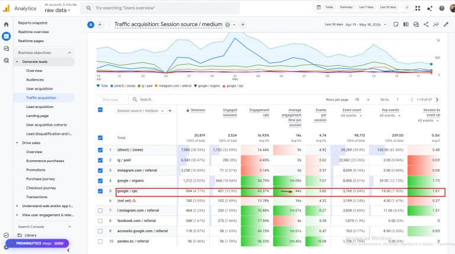Image resolution: width=455 pixels, height=254 pixels.
Task: Uncheck the google / organic row checkbox
Action: tap(100, 181)
